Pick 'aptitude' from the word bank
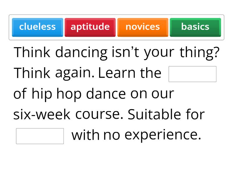Image resolution: width=233 pixels, height=174 pixels. [90, 27]
